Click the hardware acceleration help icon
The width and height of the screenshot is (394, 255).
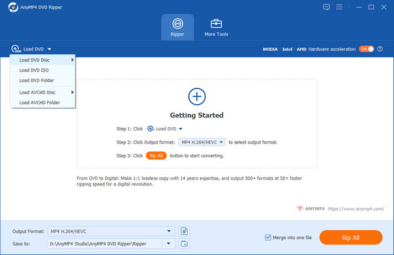(380, 49)
